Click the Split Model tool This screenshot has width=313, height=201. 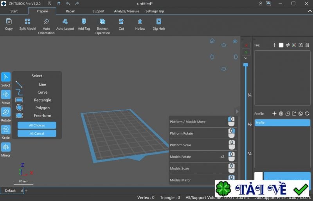coord(27,24)
